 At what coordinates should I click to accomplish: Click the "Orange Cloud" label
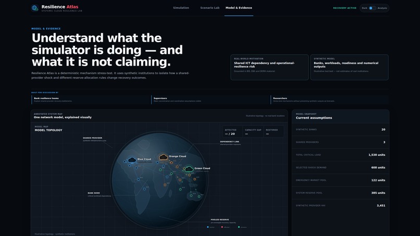pos(177,156)
